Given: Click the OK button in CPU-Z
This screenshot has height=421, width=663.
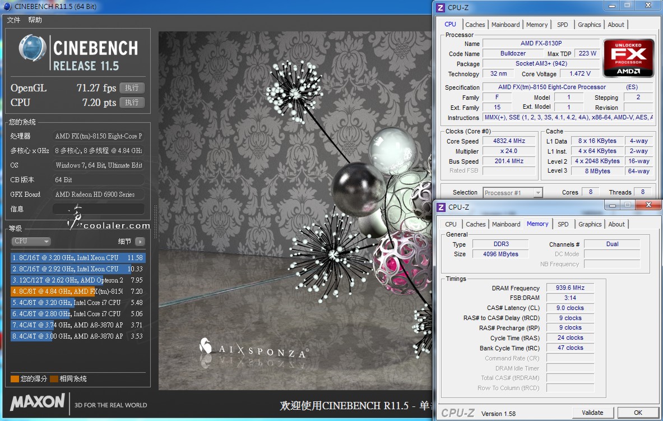Looking at the screenshot, I should (638, 413).
